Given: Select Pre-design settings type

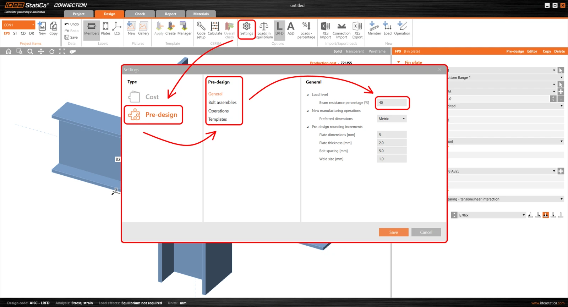Looking at the screenshot, I should [x=153, y=115].
